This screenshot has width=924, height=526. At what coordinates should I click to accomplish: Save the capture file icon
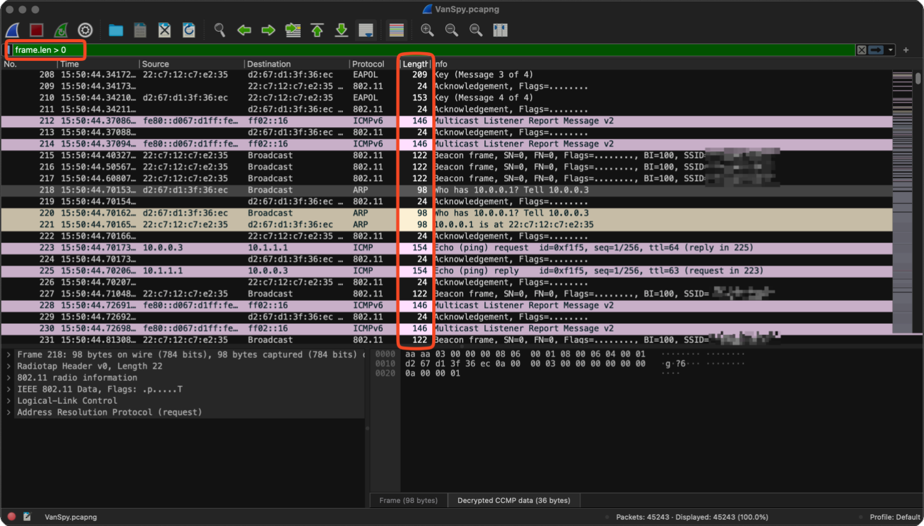tap(140, 30)
